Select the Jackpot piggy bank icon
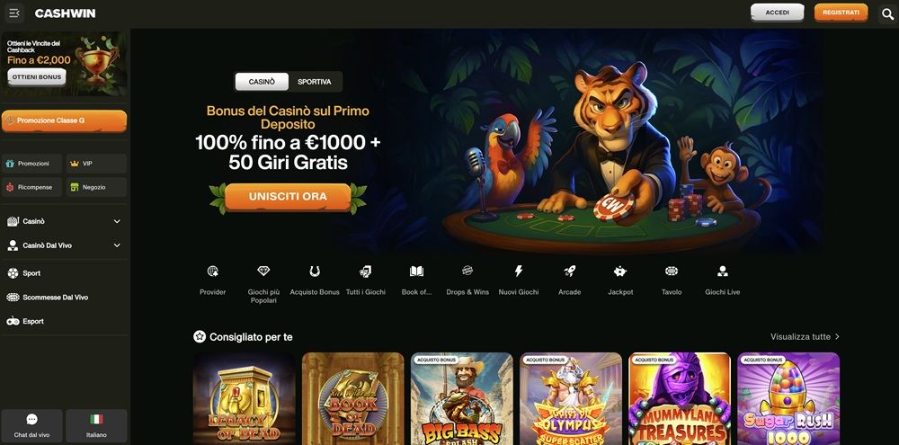899x445 pixels. [x=619, y=271]
